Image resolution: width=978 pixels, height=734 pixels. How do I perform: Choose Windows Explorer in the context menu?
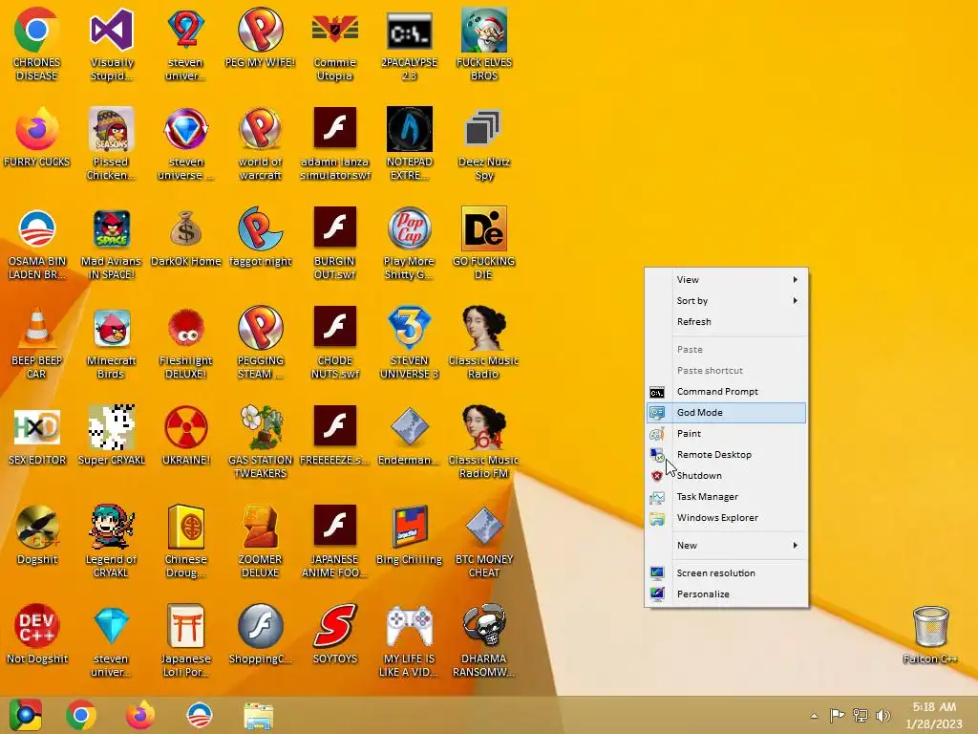coord(726,518)
